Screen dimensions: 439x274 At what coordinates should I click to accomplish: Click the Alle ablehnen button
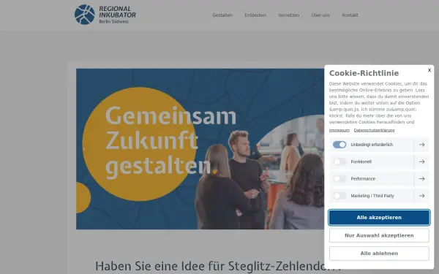[379, 254]
